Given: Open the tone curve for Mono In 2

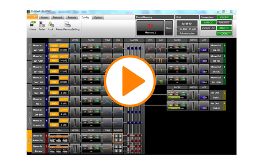Looking at the screenshot, I should pyautogui.click(x=107, y=58).
